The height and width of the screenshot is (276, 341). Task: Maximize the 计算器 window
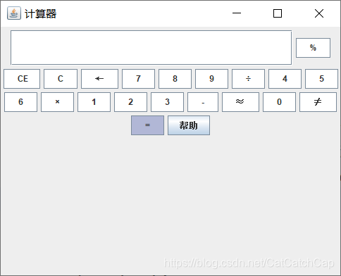278,13
